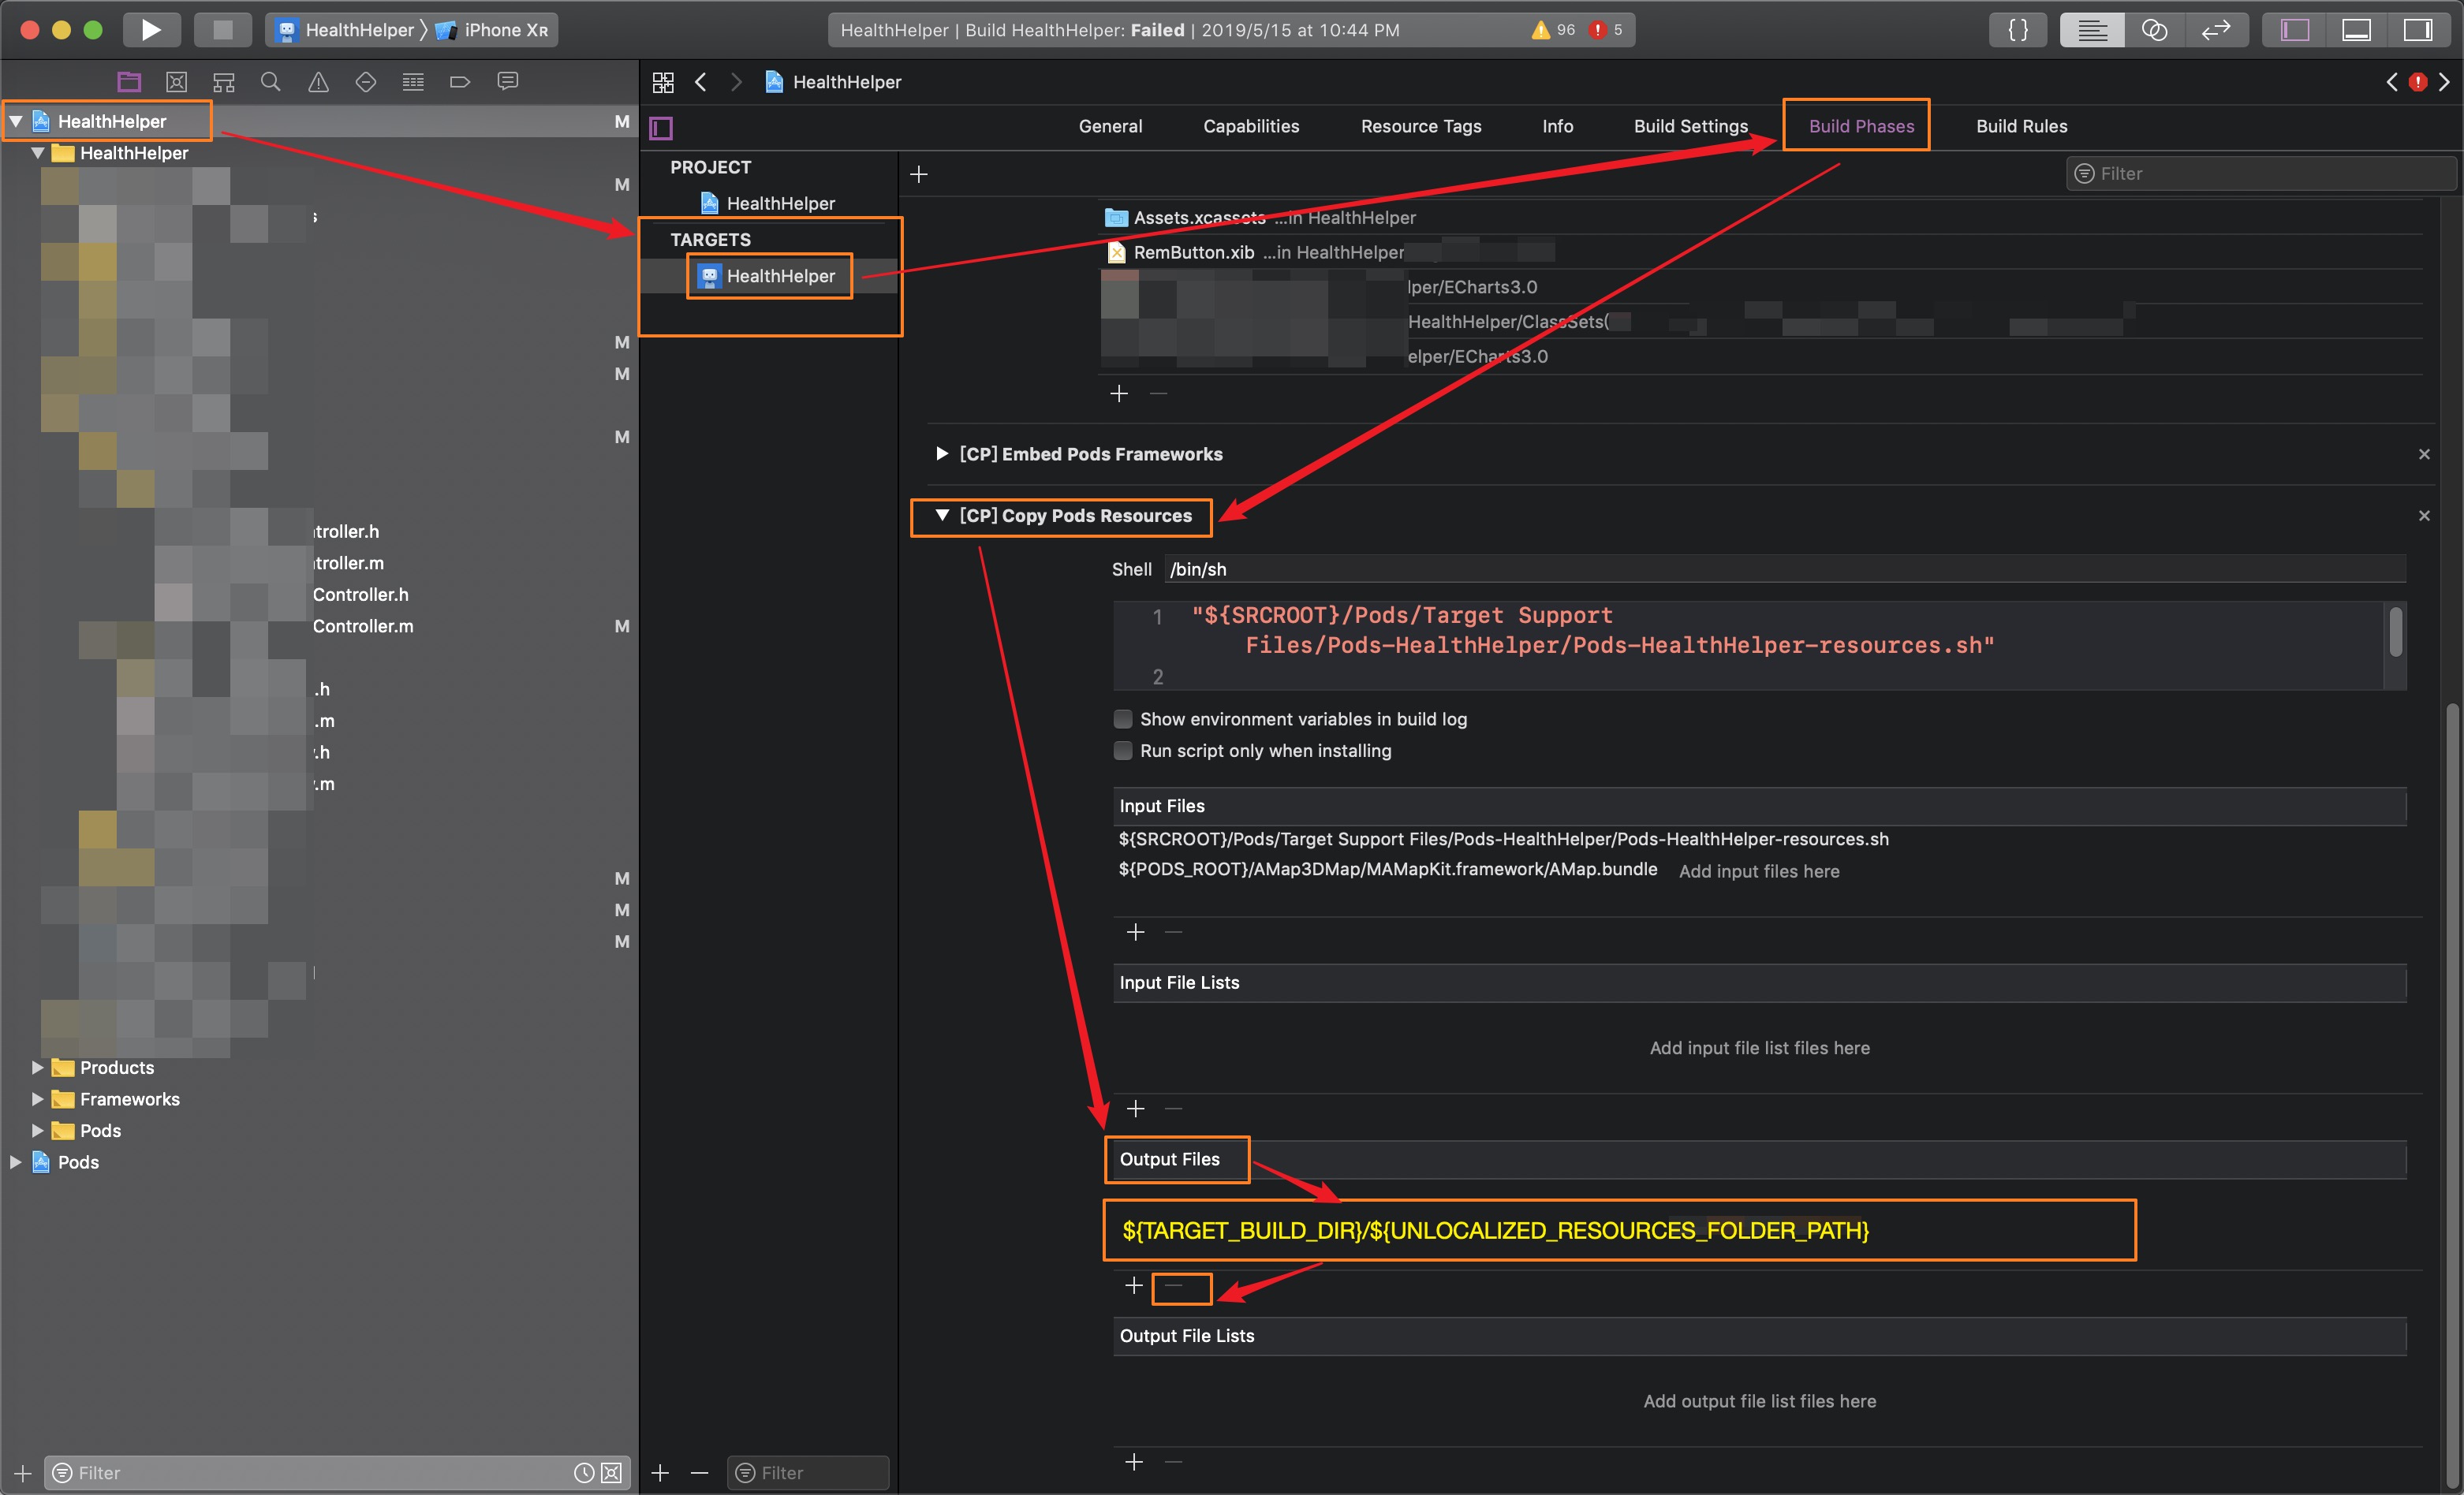
Task: Expand the Frameworks folder
Action: tap(38, 1099)
